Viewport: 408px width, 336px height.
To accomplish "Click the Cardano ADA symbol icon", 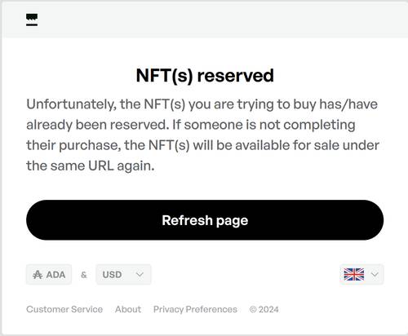I will [38, 275].
